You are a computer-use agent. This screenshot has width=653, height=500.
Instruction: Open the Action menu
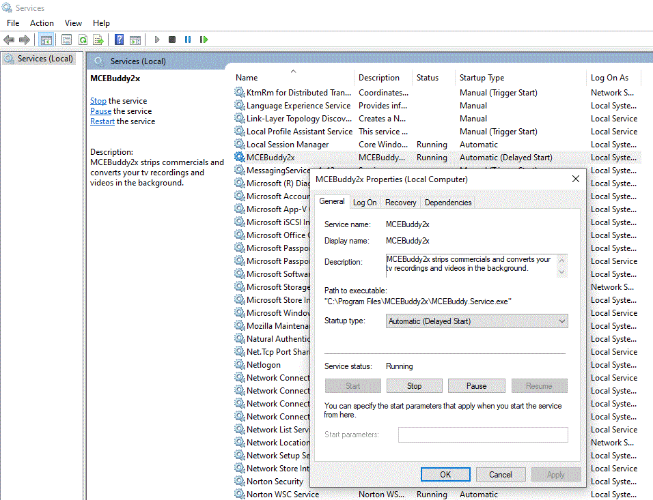pos(42,23)
